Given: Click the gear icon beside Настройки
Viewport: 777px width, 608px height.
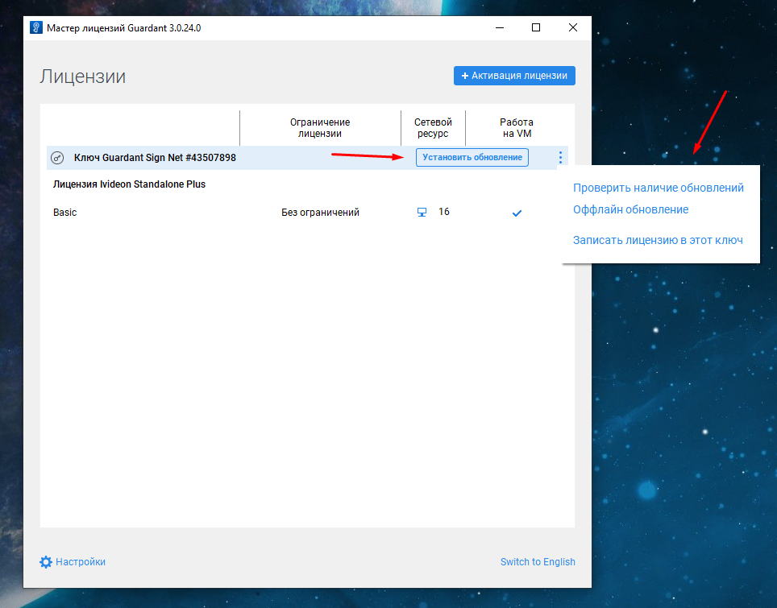Looking at the screenshot, I should pos(46,562).
